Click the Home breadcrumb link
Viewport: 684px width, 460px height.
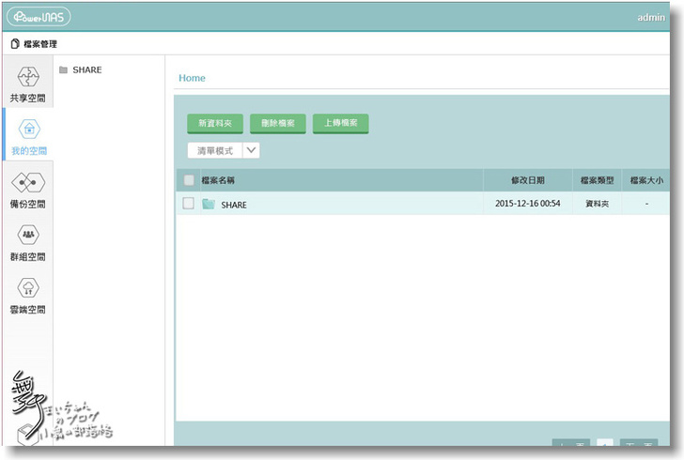click(192, 78)
